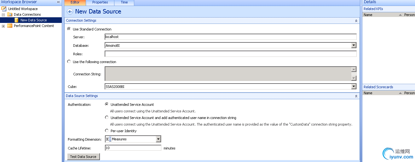The width and height of the screenshot is (415, 162).
Task: Click the Data Connections folder icon
Action: tap(10, 14)
